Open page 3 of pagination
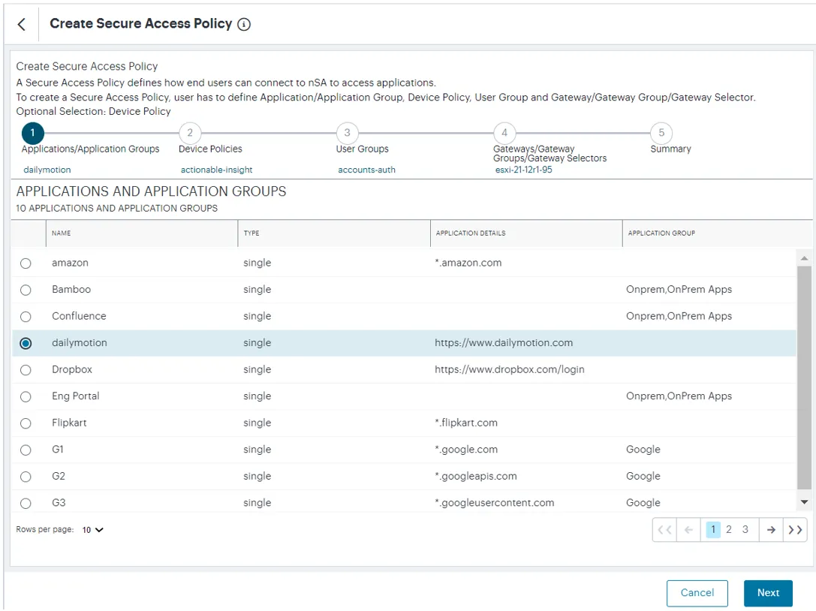 pos(745,529)
